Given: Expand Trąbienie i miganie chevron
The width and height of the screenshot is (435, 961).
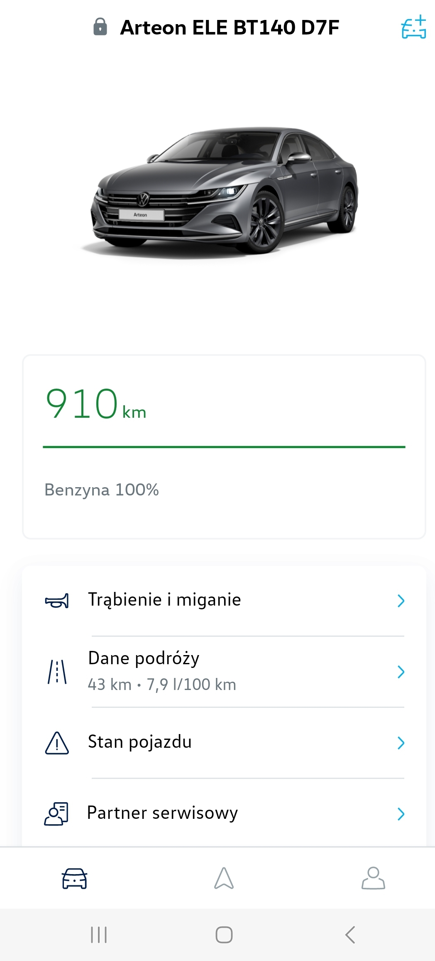Looking at the screenshot, I should click(x=401, y=601).
